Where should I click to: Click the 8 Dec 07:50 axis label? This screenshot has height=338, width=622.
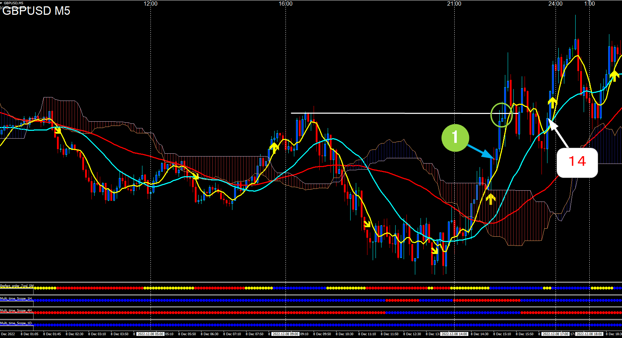255,334
